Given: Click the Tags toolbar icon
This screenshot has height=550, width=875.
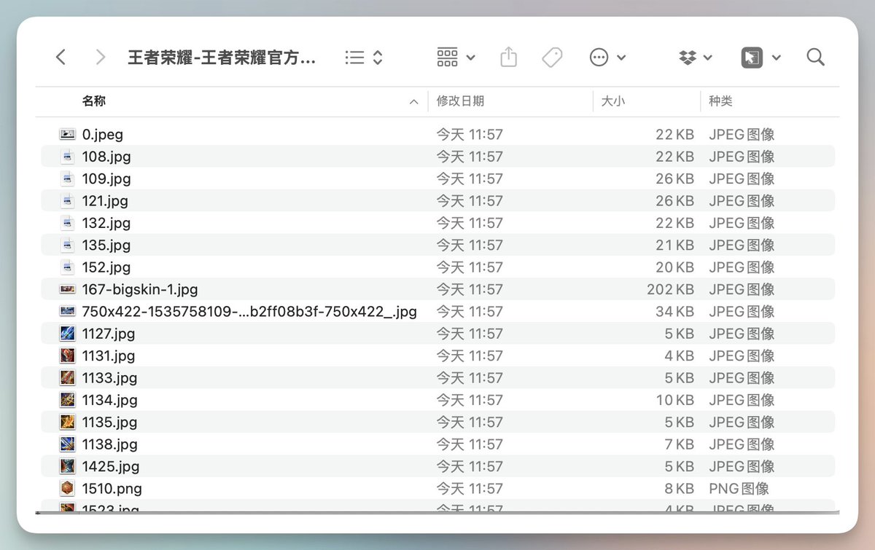Looking at the screenshot, I should [x=552, y=58].
